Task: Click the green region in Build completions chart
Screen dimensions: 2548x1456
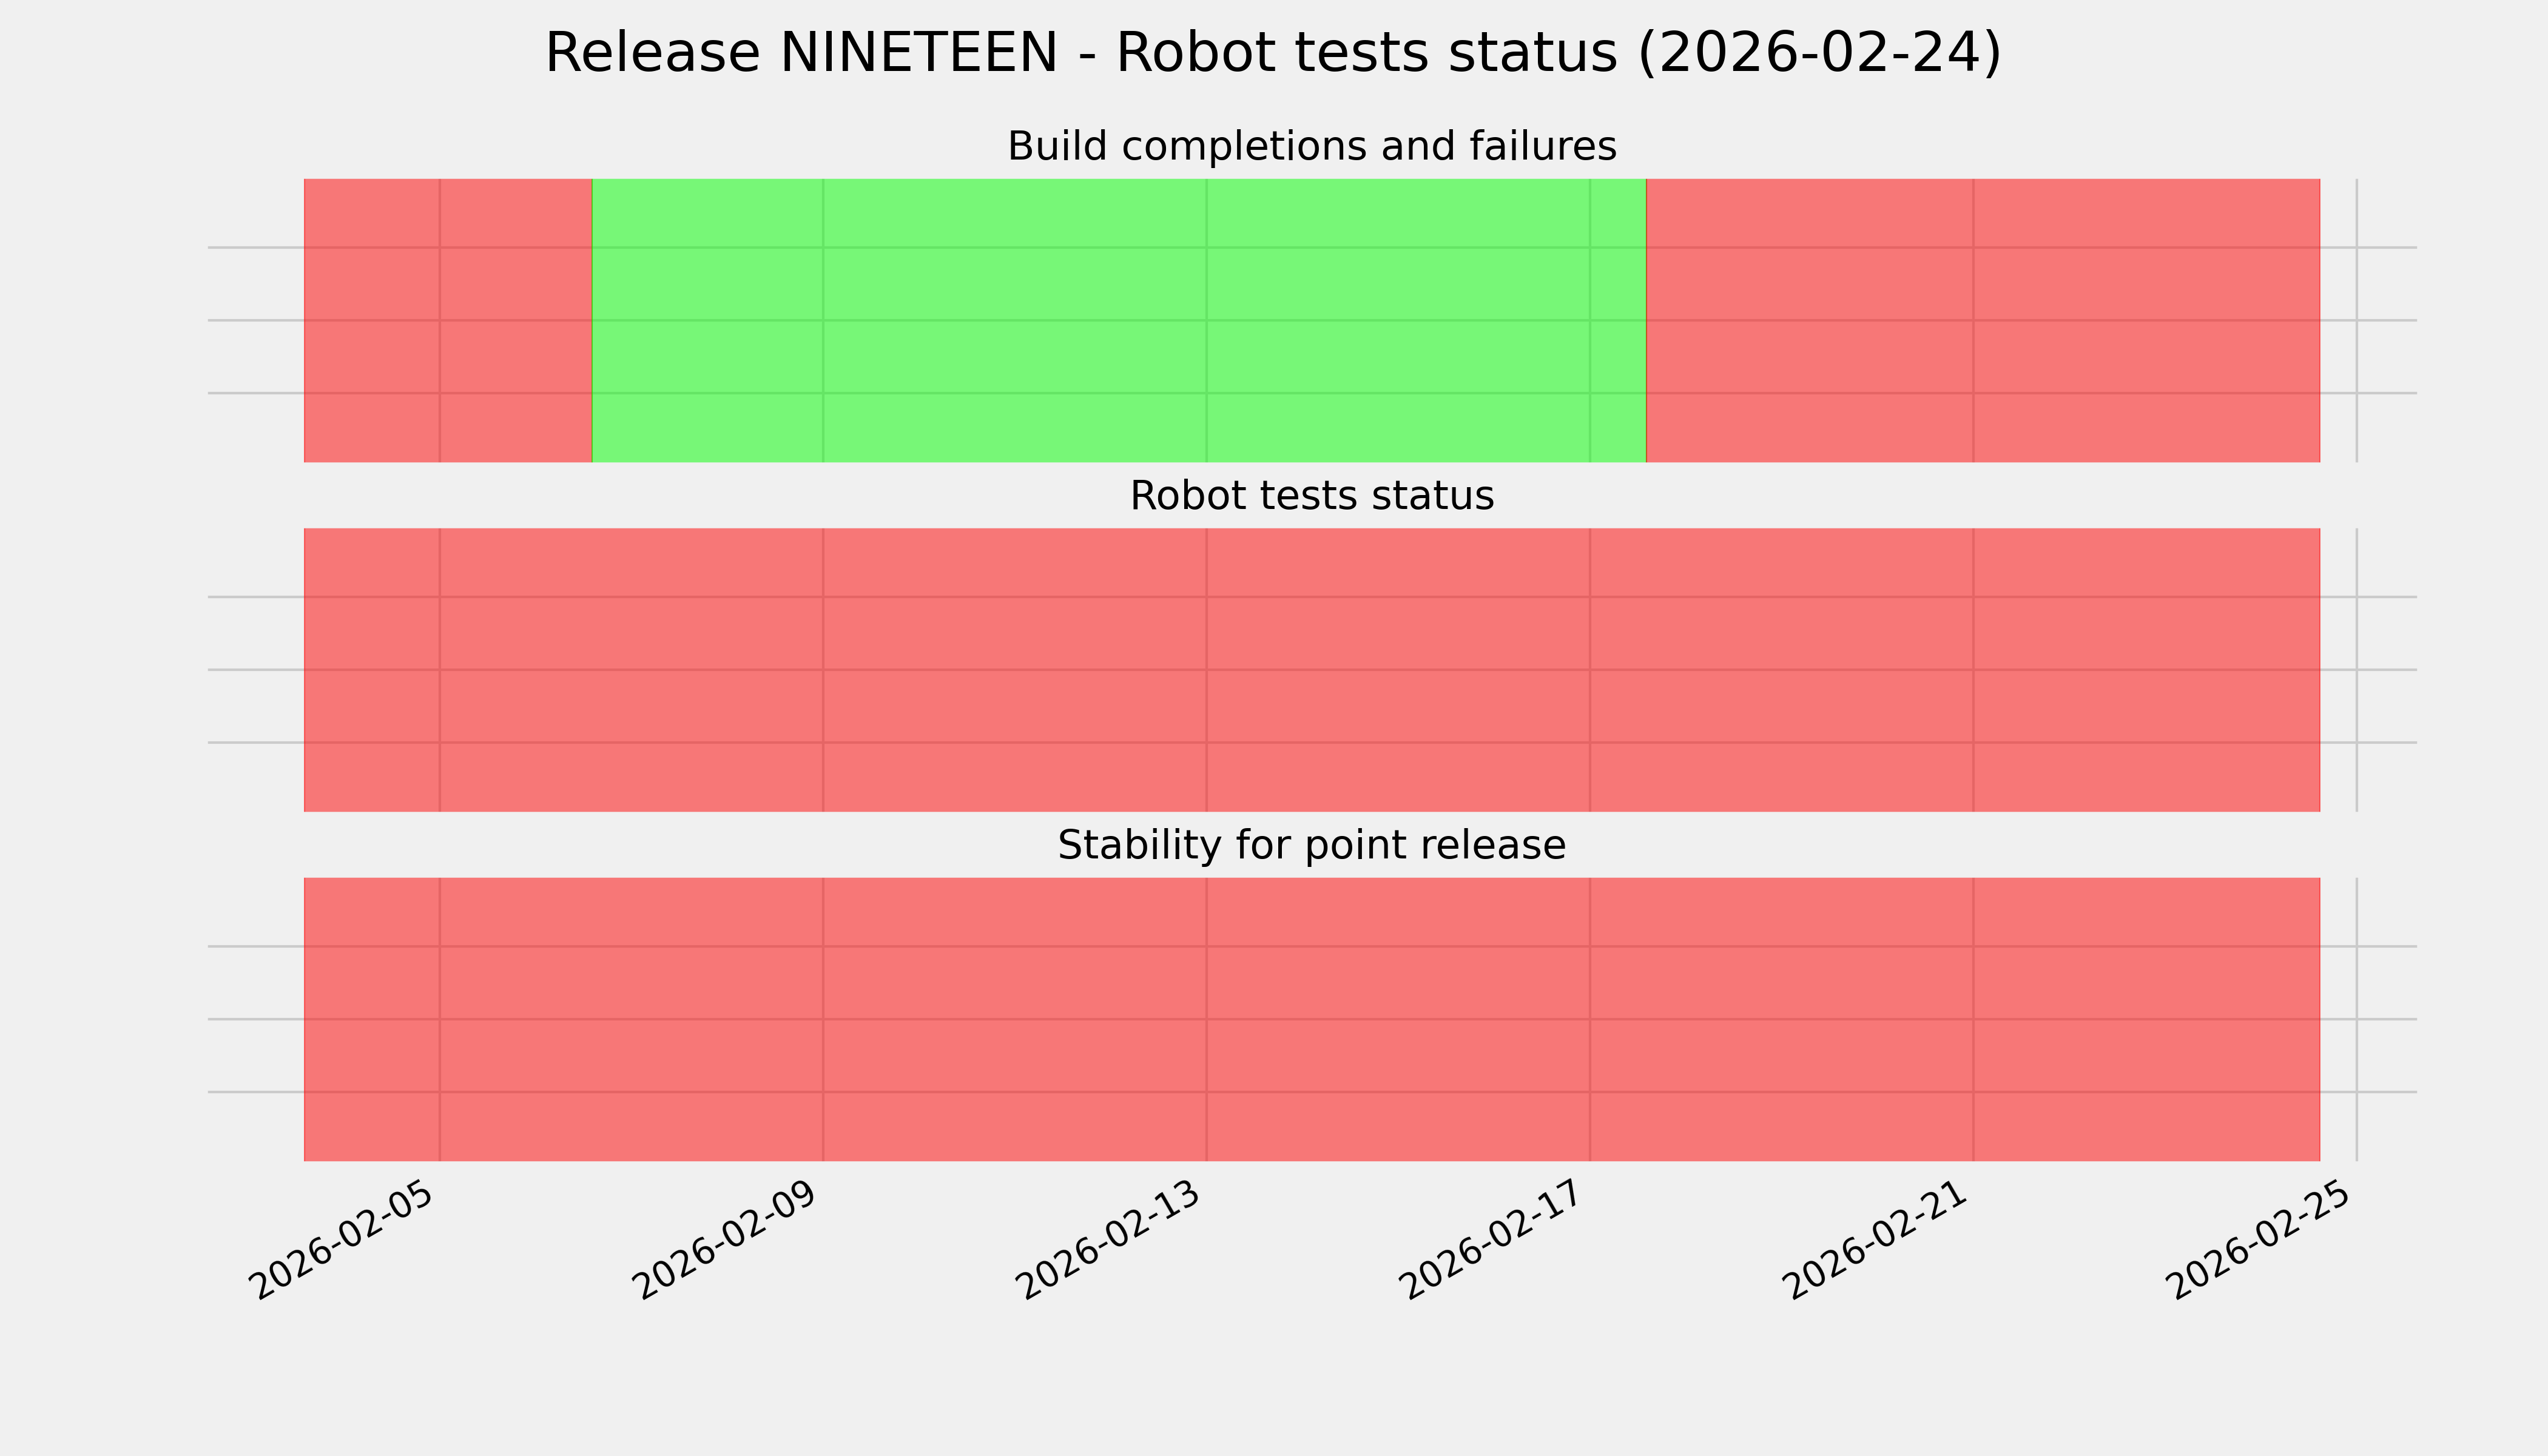Action: point(1118,320)
